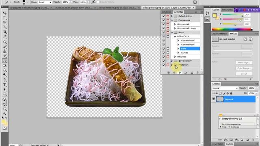Screen dimensions: 260x146
Task: Select the Dodge tool
Action: pos(4,75)
